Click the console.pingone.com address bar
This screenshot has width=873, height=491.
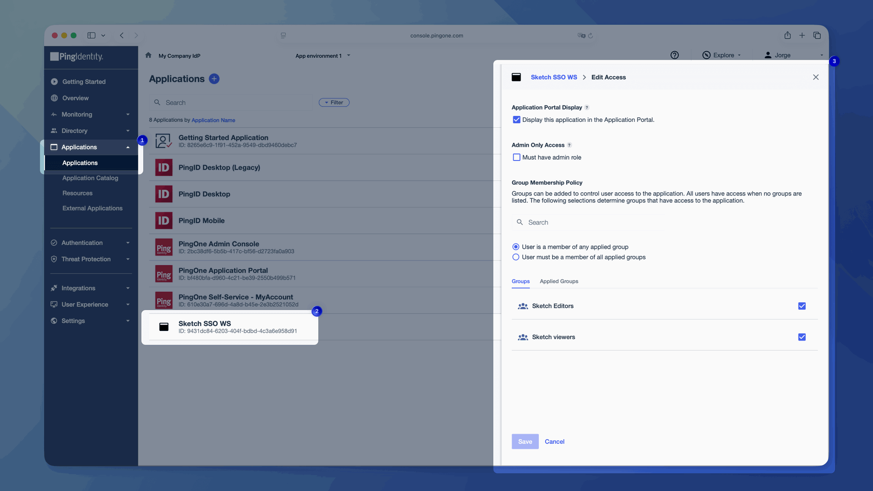click(x=436, y=35)
